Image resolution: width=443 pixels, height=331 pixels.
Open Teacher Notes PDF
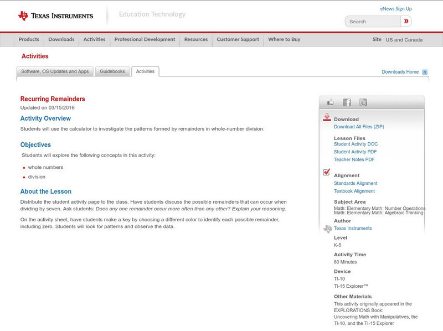[354, 159]
